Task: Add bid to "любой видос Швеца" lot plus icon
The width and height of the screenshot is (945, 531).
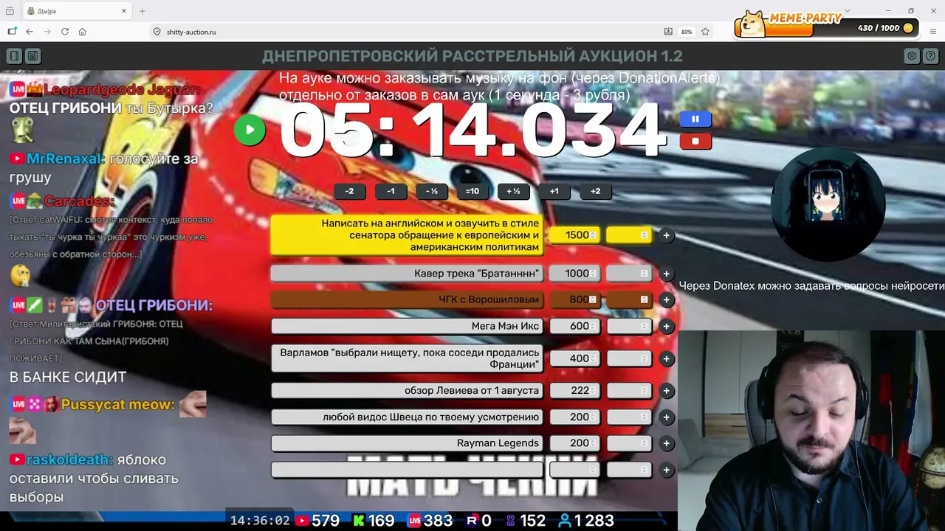Action: click(x=666, y=417)
